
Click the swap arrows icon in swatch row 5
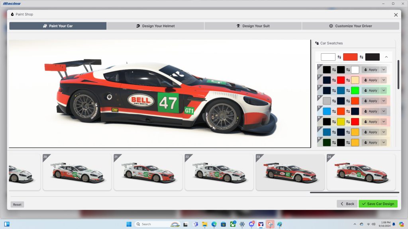point(333,111)
